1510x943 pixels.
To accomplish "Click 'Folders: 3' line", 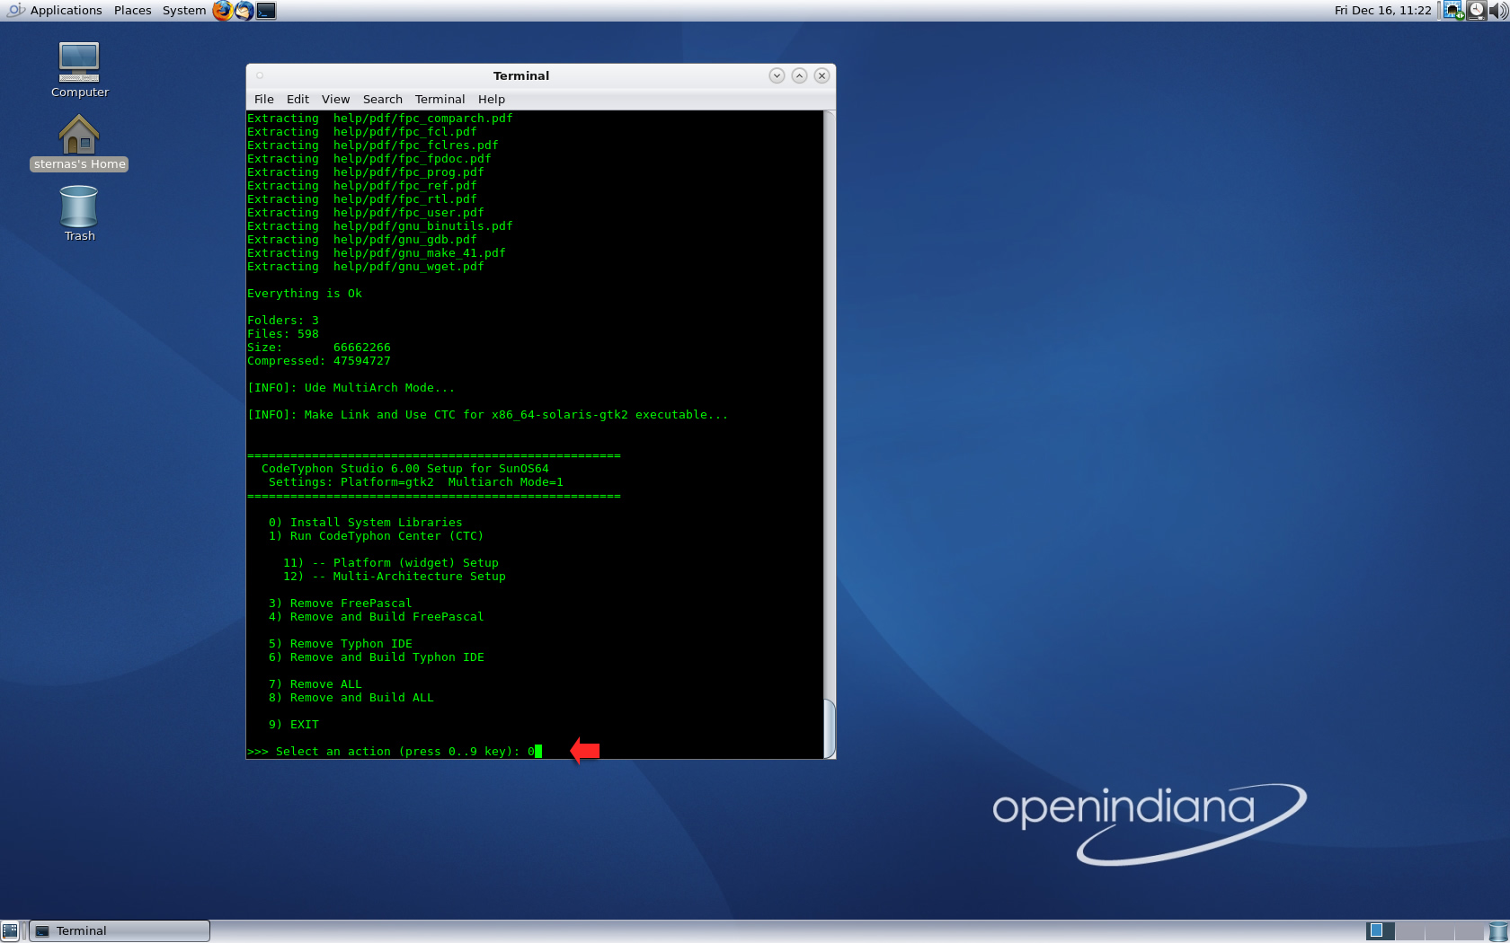I will click(x=283, y=321).
